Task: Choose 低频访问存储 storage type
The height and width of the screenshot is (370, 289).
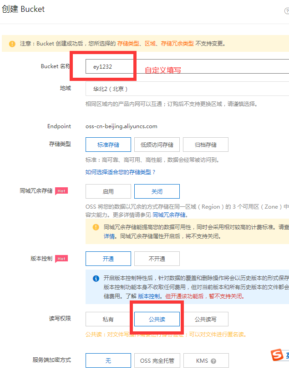Action: pyautogui.click(x=157, y=145)
